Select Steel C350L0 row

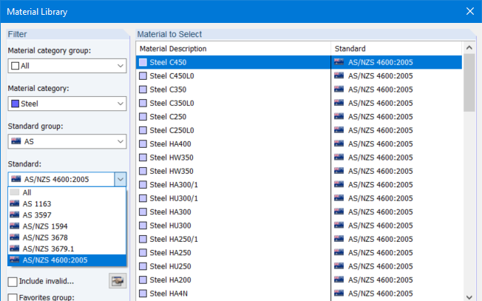(299, 103)
